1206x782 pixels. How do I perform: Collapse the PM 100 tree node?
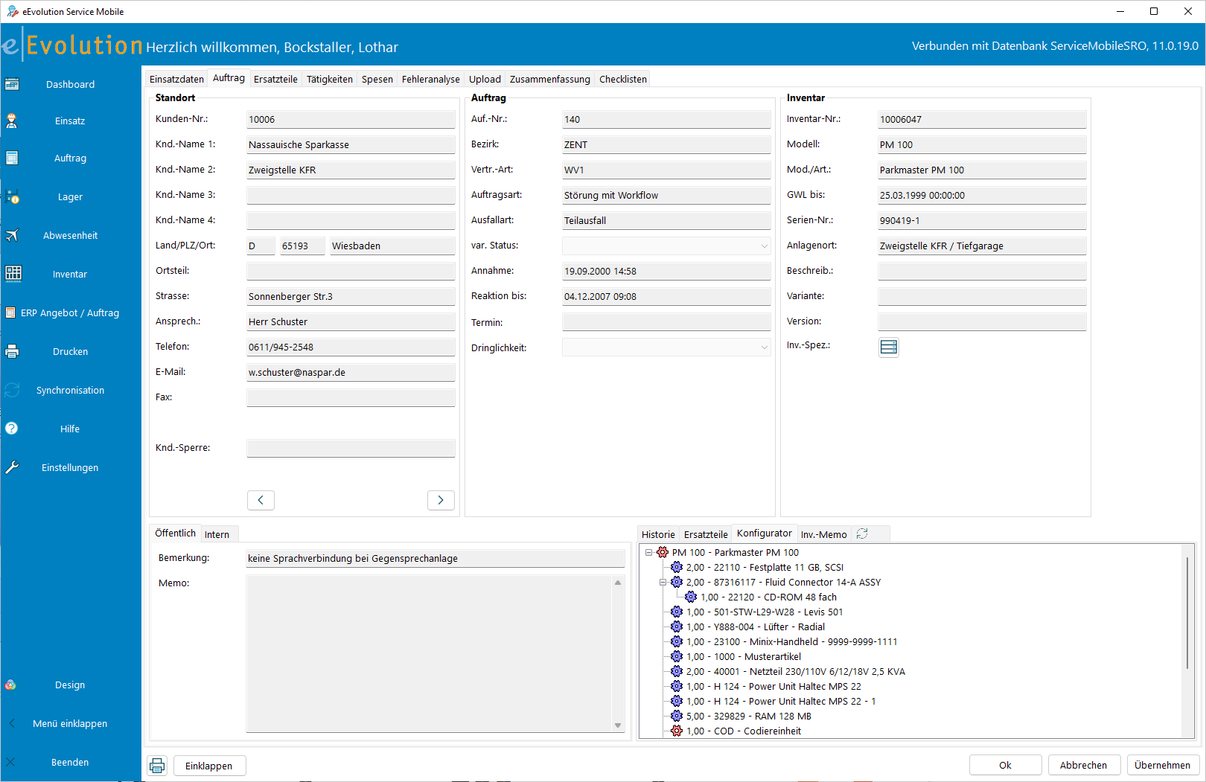(648, 552)
